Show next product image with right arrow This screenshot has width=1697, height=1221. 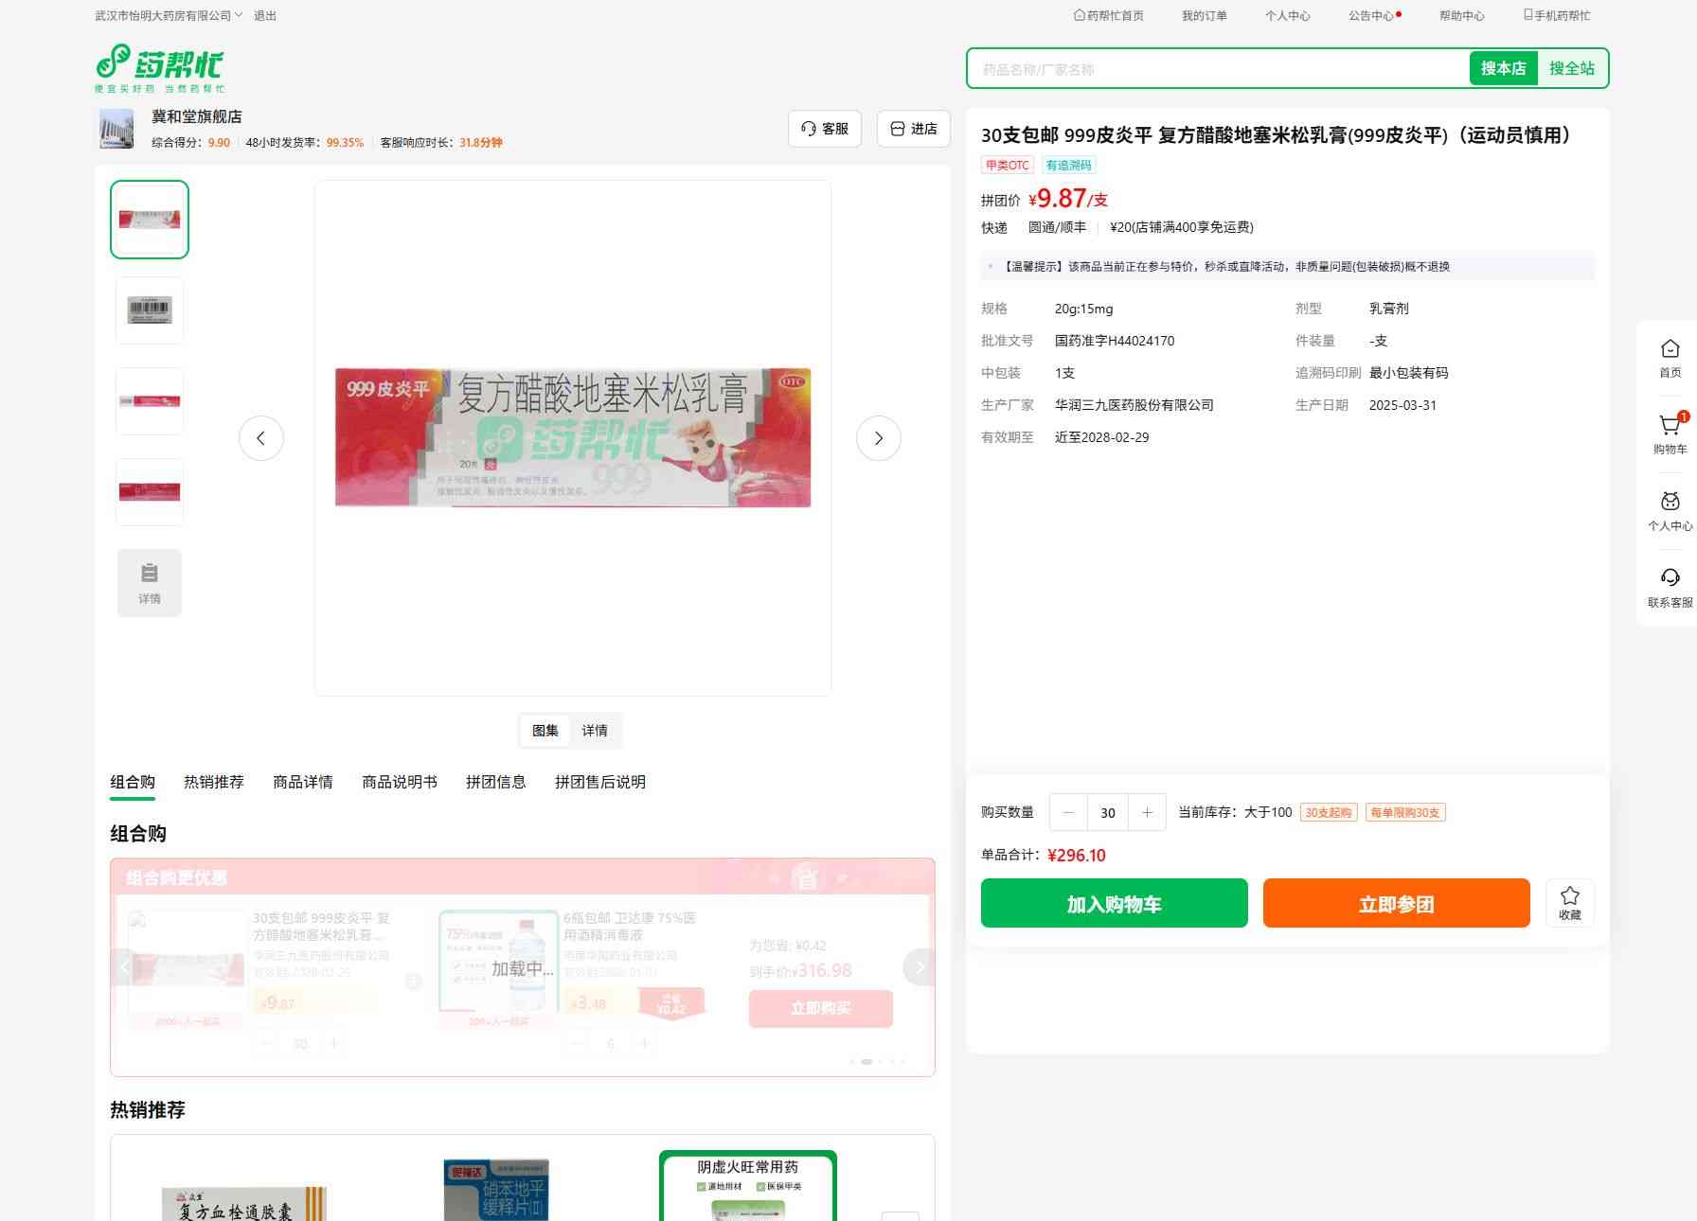(878, 438)
